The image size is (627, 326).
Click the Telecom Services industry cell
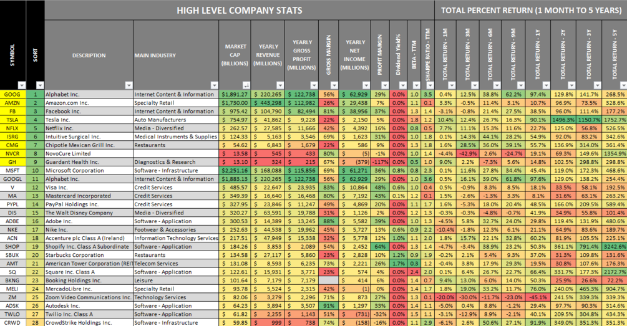pyautogui.click(x=176, y=263)
